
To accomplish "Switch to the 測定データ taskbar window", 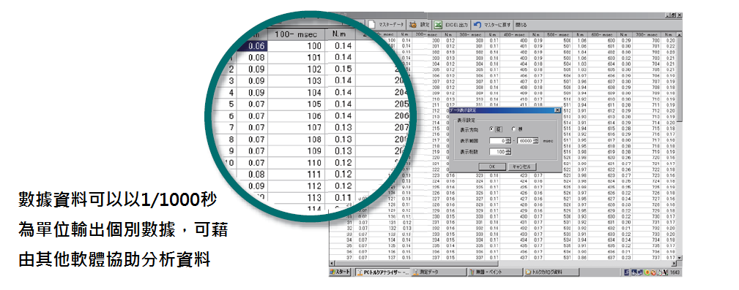I will pos(439,272).
